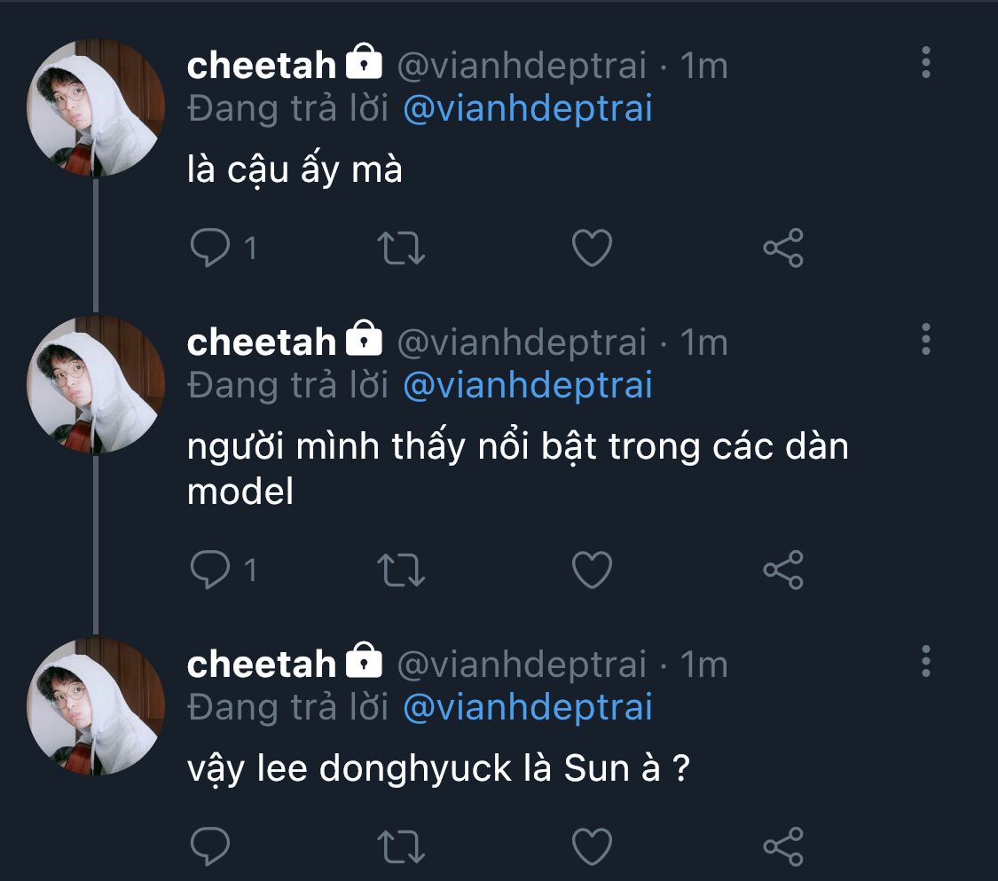Share the "nổi bật trong các dàn model" tweet
The height and width of the screenshot is (881, 998).
(783, 569)
